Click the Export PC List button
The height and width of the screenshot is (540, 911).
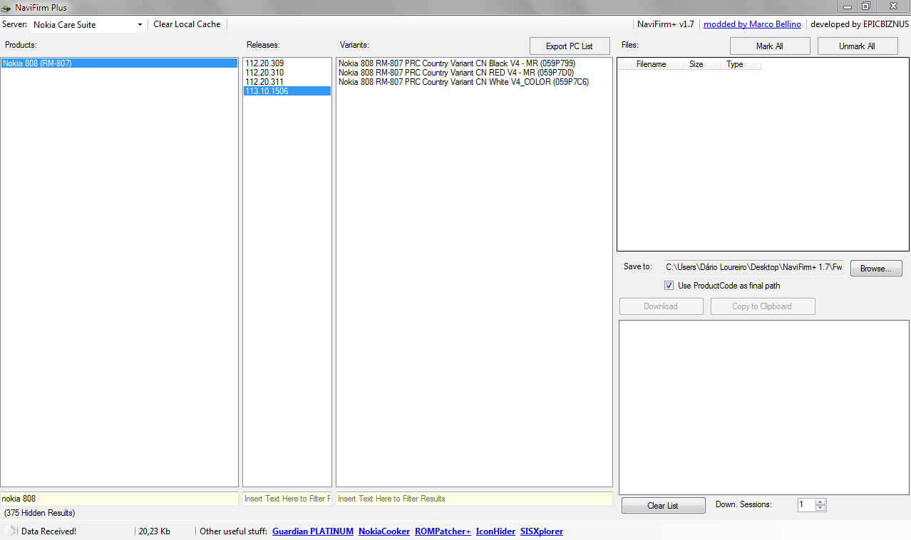(570, 46)
